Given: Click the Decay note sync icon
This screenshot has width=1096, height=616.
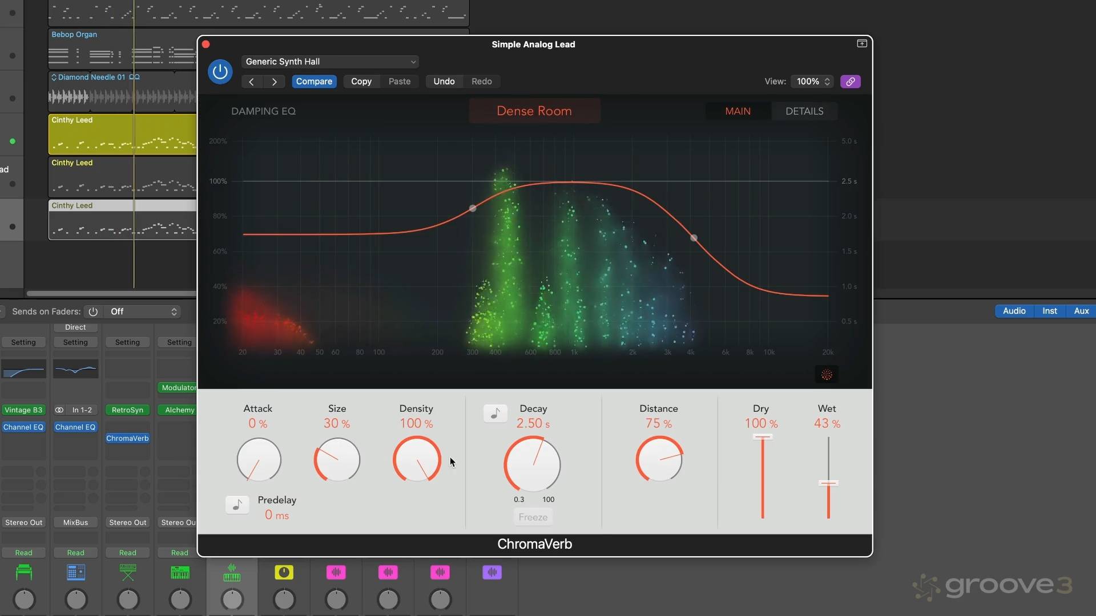Looking at the screenshot, I should pyautogui.click(x=495, y=413).
